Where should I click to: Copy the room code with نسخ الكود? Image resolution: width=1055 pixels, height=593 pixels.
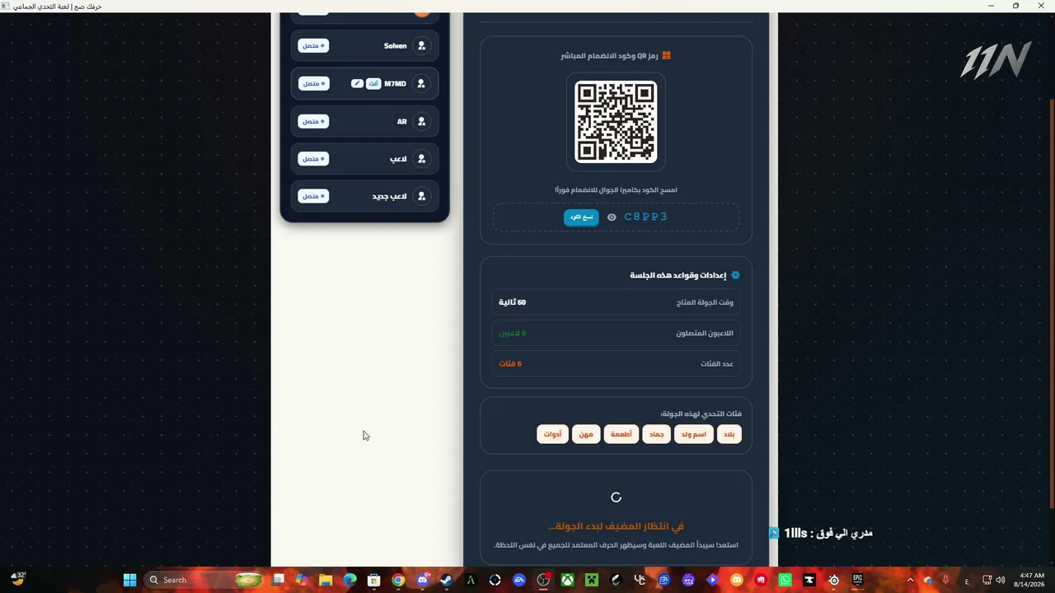[x=581, y=217]
